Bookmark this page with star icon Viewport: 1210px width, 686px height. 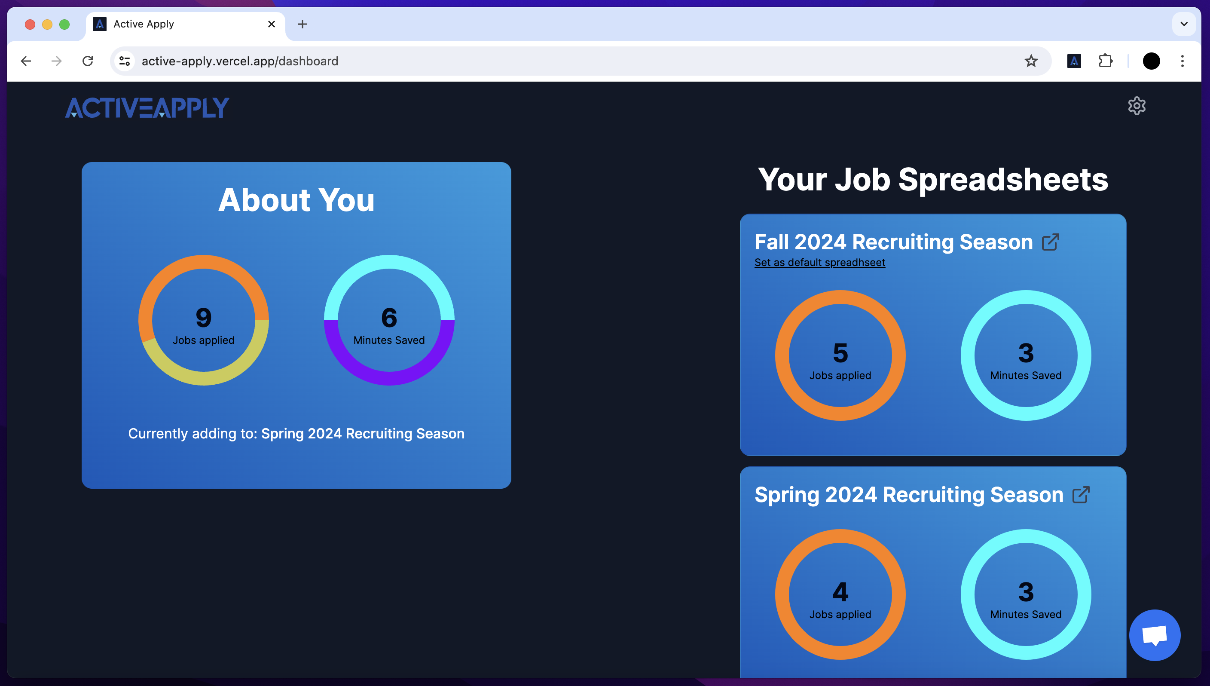(x=1030, y=61)
